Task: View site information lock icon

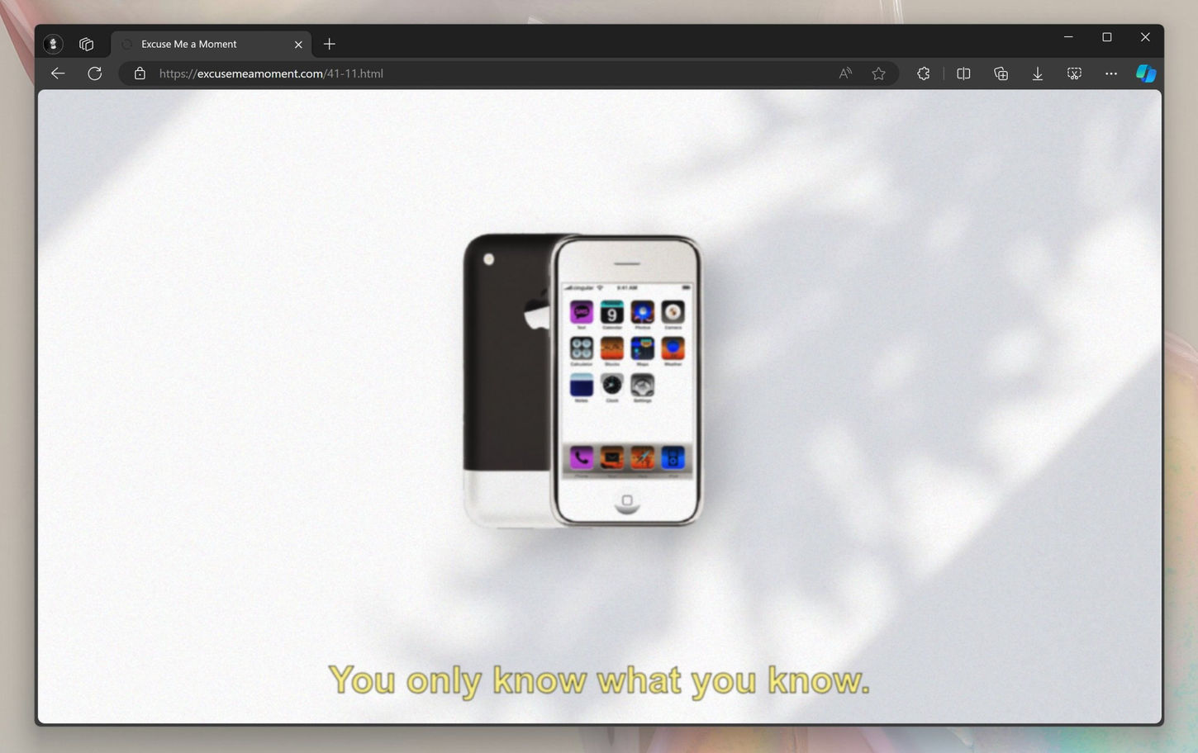Action: 140,73
